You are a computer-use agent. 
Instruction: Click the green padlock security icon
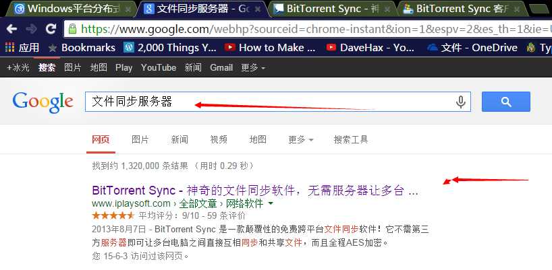coord(72,29)
